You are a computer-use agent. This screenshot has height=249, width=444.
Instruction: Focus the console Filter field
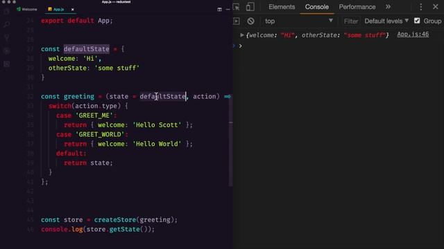tap(350, 21)
